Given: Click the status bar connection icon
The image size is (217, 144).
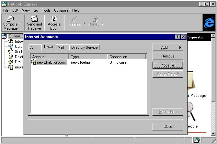Looking at the screenshot, I should (x=197, y=140).
